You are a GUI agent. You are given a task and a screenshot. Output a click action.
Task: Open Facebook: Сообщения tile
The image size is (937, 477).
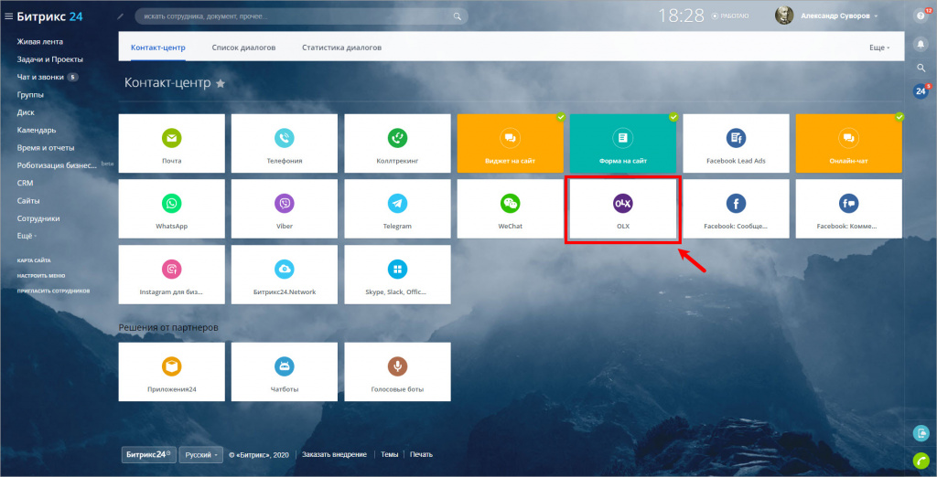tap(736, 209)
